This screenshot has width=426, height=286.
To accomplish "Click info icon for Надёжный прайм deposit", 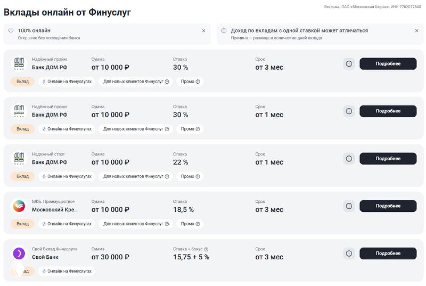I will point(349,64).
